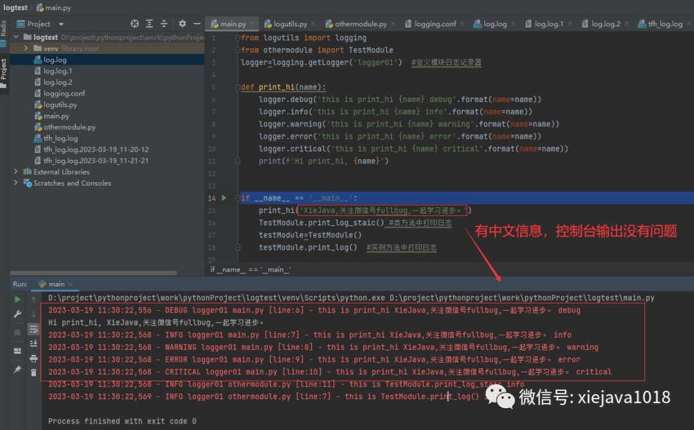Click the pin tab icon in Run panel

[17, 369]
